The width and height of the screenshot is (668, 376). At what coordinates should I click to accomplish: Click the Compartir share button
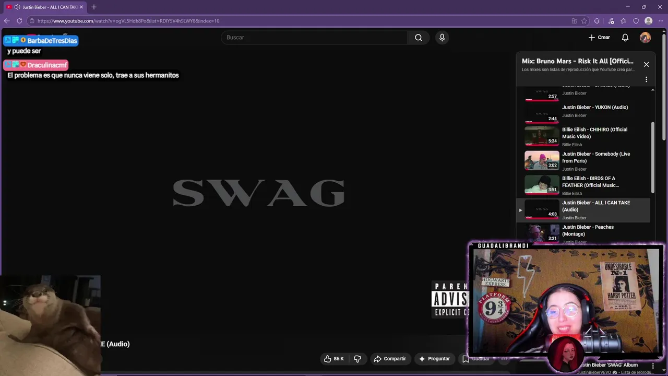(390, 359)
